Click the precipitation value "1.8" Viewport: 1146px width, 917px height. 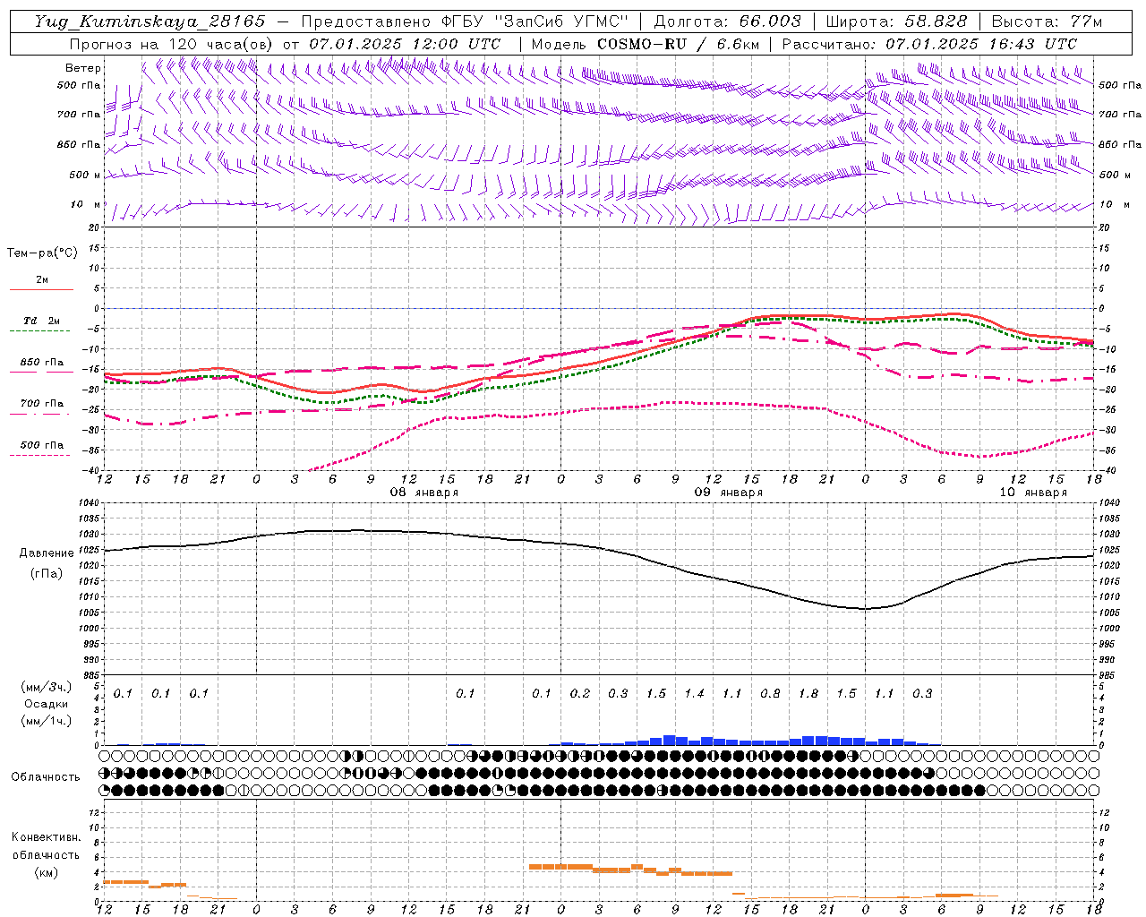tap(808, 694)
